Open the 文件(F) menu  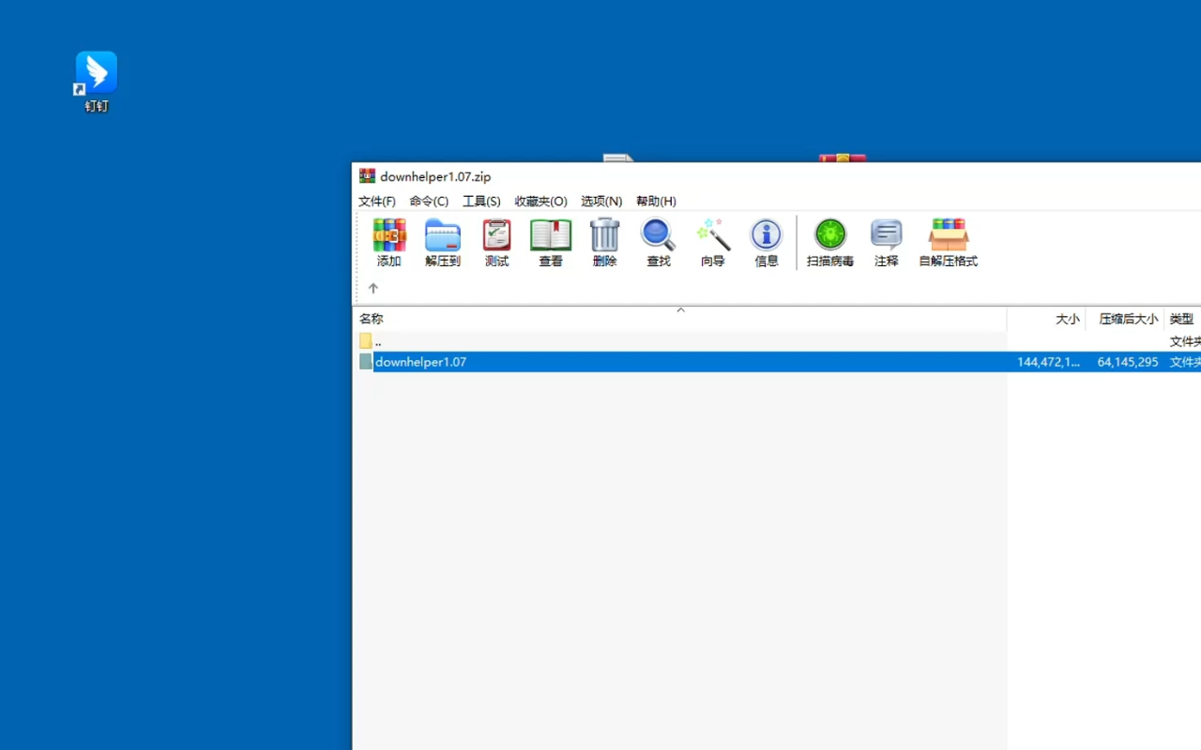pyautogui.click(x=377, y=202)
